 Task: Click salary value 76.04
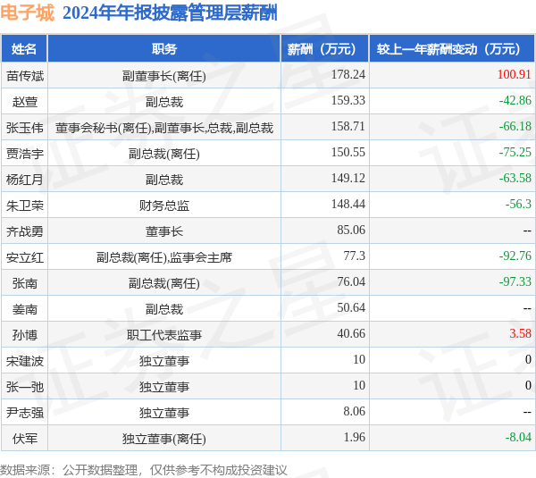point(351,281)
